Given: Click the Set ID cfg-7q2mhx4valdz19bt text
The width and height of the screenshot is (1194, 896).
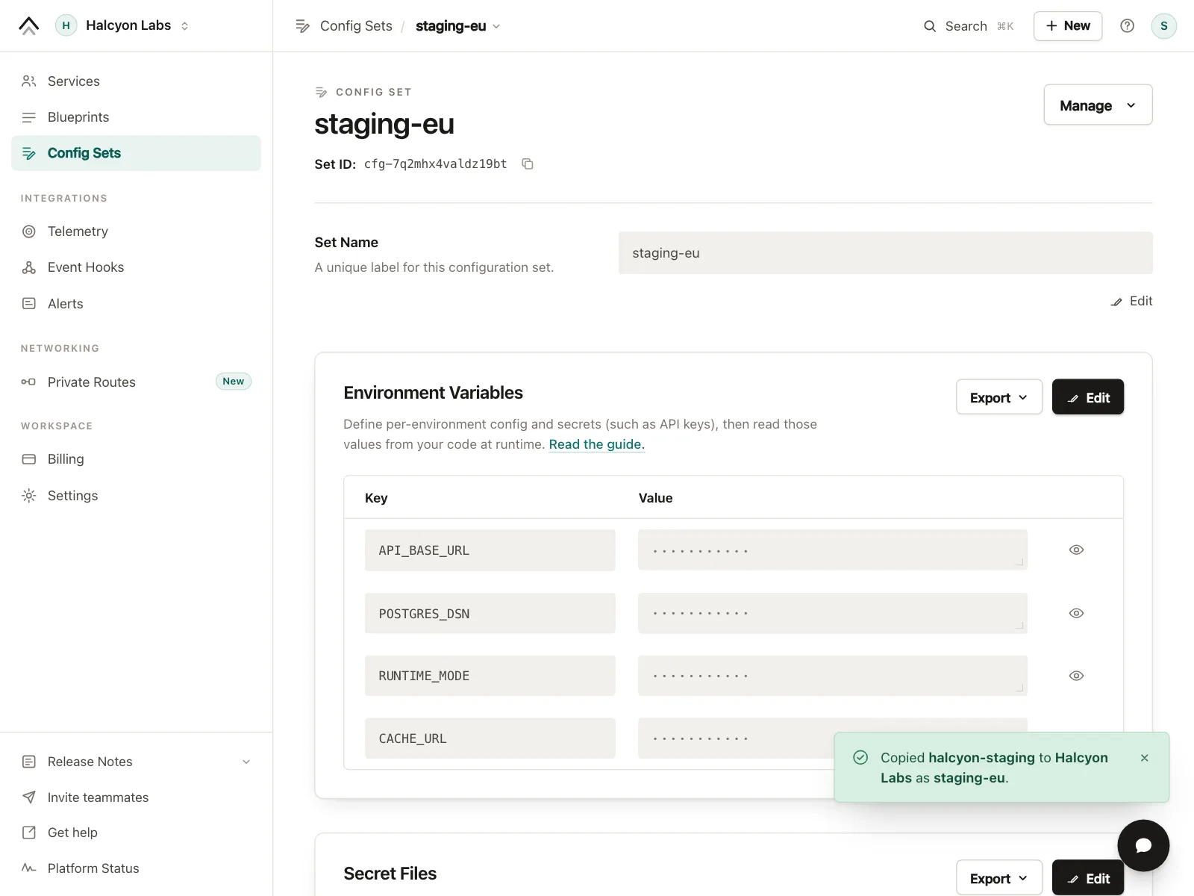Looking at the screenshot, I should click(436, 164).
